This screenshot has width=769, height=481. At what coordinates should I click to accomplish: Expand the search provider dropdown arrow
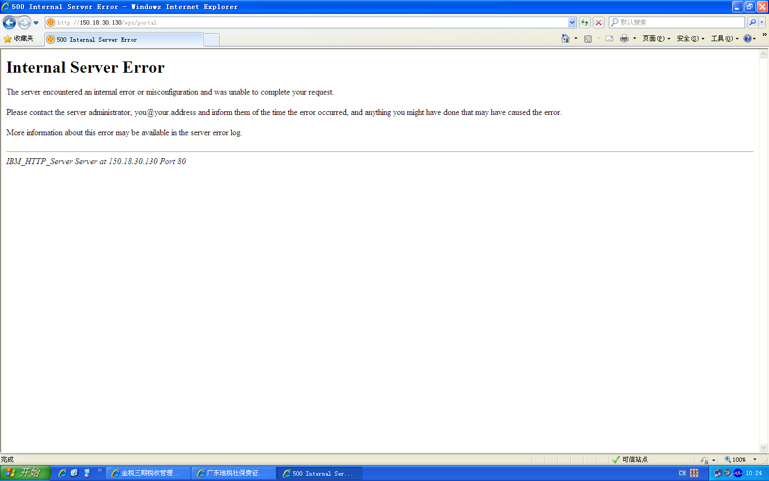pyautogui.click(x=762, y=22)
